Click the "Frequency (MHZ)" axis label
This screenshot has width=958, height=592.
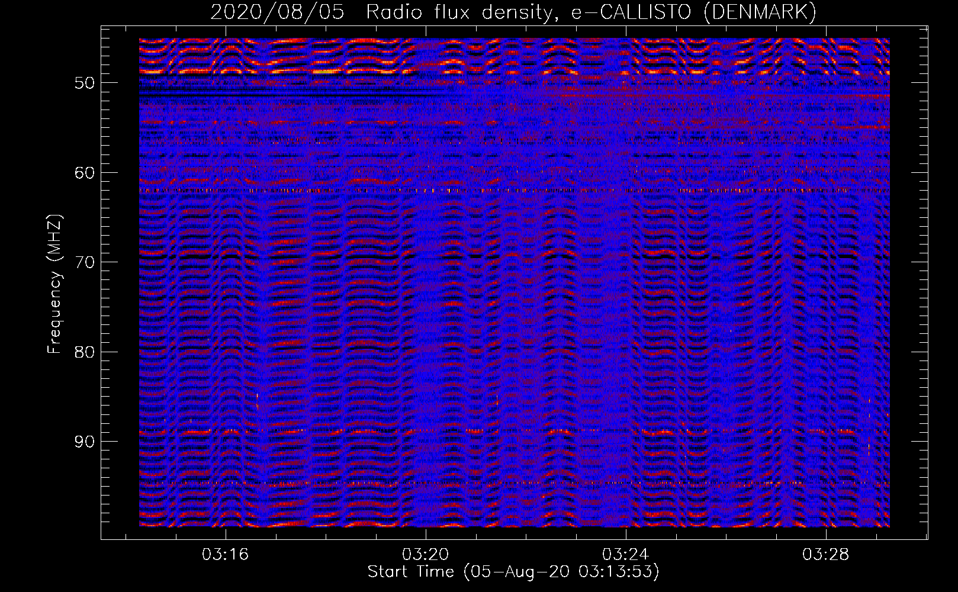(x=54, y=285)
